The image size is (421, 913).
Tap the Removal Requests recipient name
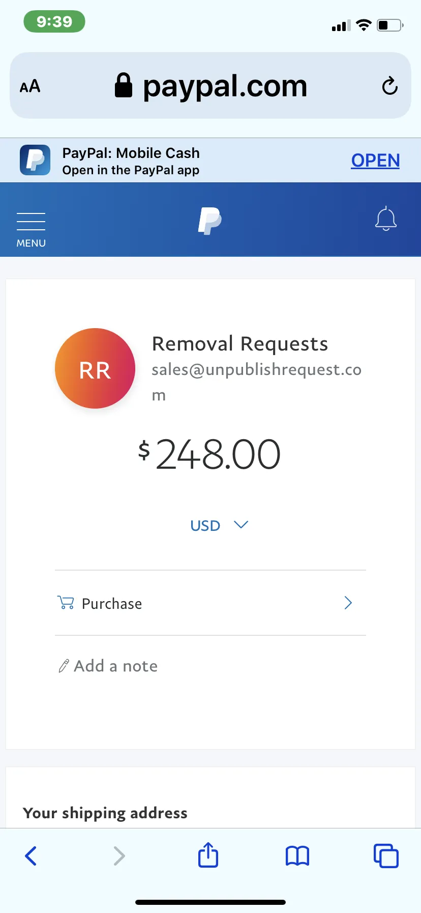tap(240, 344)
